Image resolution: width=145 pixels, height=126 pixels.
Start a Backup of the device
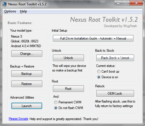point(27,74)
